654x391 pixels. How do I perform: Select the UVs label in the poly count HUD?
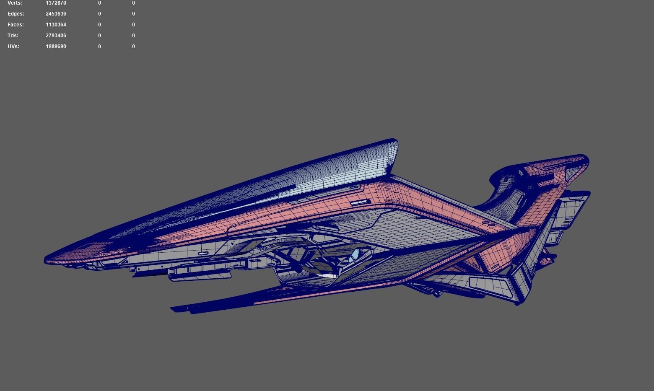coord(13,47)
